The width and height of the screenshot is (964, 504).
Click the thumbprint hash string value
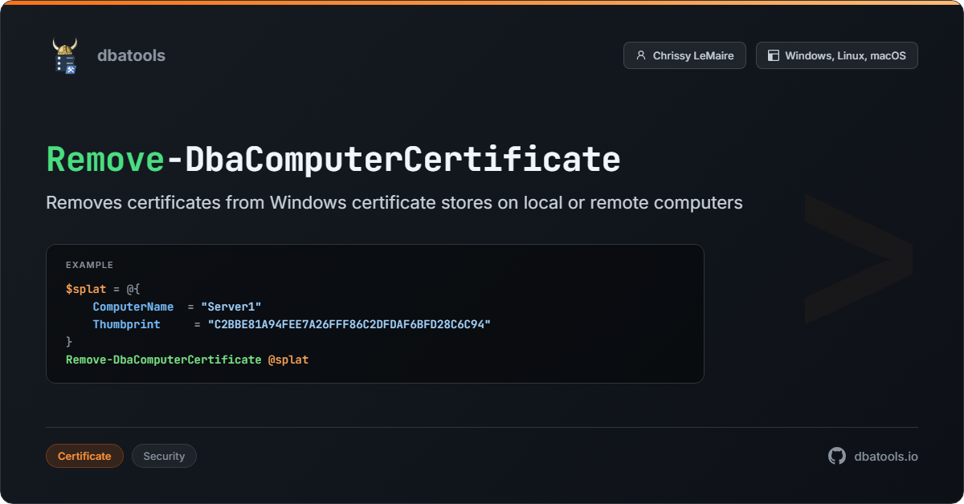349,324
